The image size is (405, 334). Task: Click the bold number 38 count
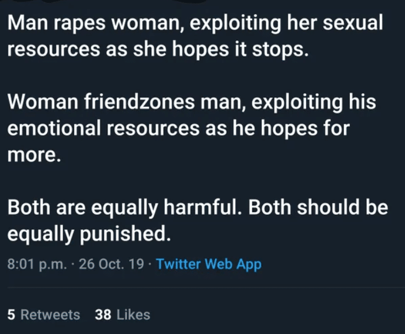point(103,315)
